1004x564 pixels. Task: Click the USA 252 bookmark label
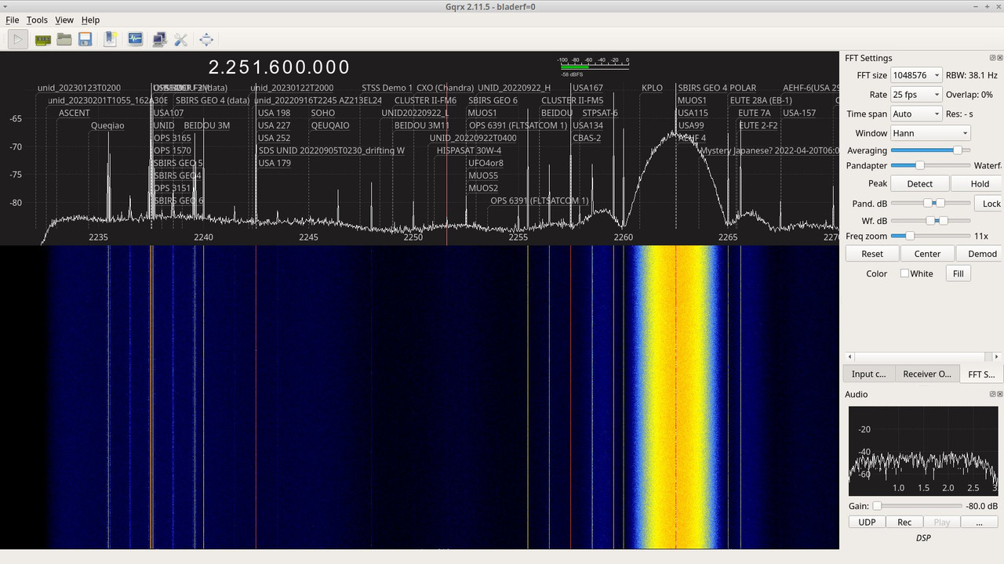click(274, 138)
